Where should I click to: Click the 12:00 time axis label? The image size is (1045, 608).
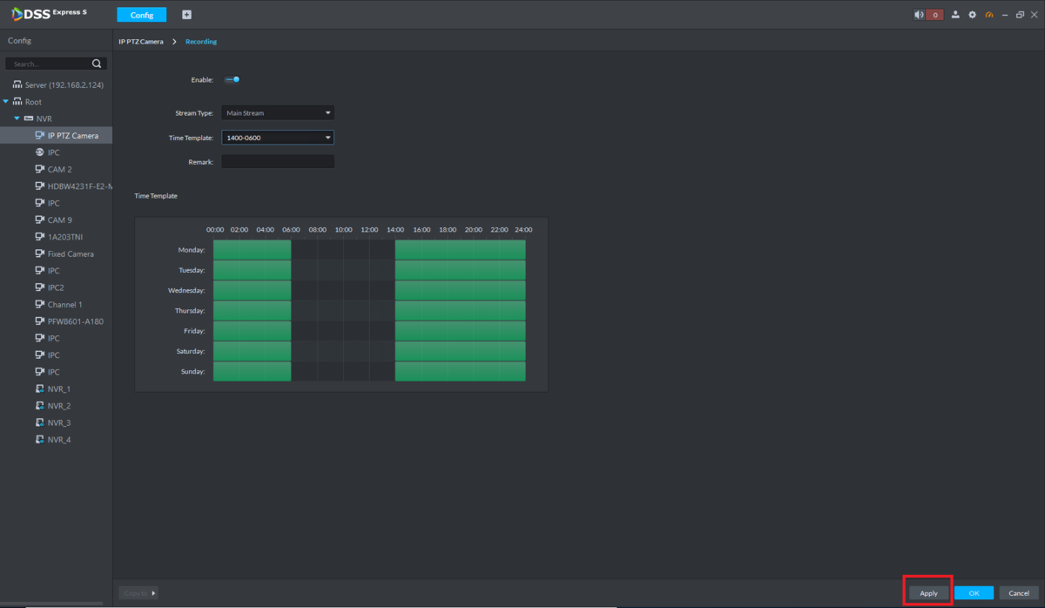pos(369,230)
